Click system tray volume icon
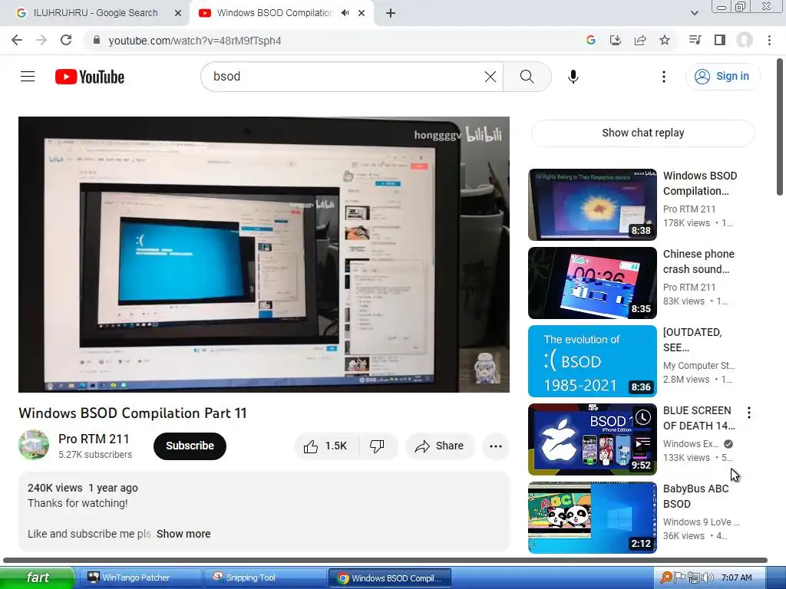The image size is (786, 589). click(x=707, y=577)
